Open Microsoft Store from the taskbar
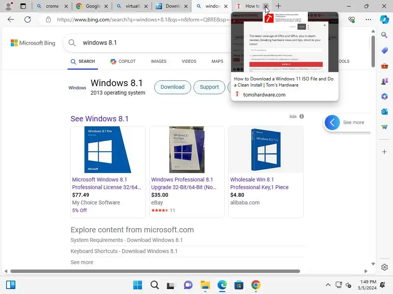393x294 pixels. 239,285
